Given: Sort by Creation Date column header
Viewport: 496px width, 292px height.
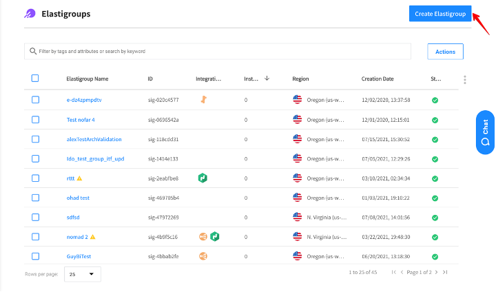Looking at the screenshot, I should click(378, 79).
